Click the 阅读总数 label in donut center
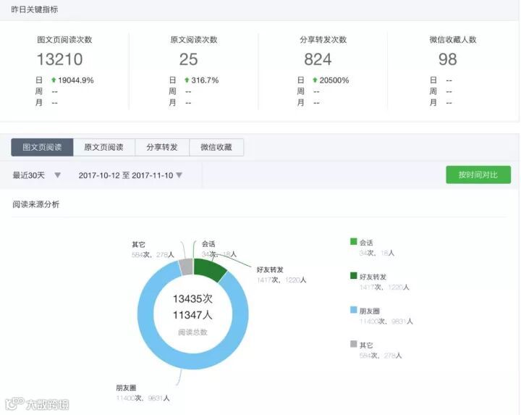The width and height of the screenshot is (521, 415). (192, 332)
